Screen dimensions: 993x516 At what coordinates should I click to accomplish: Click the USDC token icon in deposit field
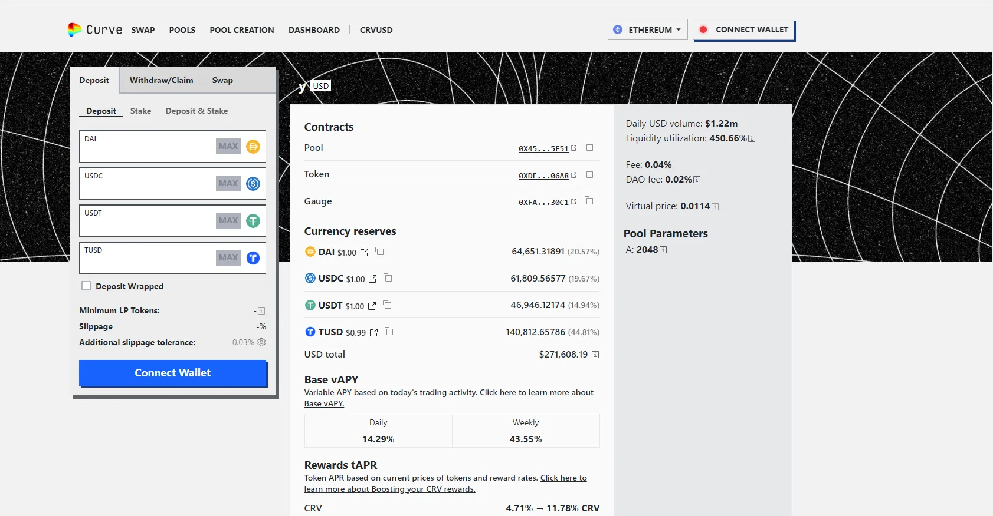point(253,184)
